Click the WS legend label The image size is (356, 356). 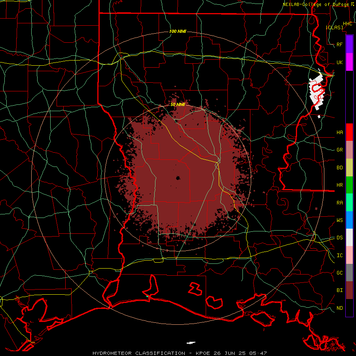coord(339,220)
